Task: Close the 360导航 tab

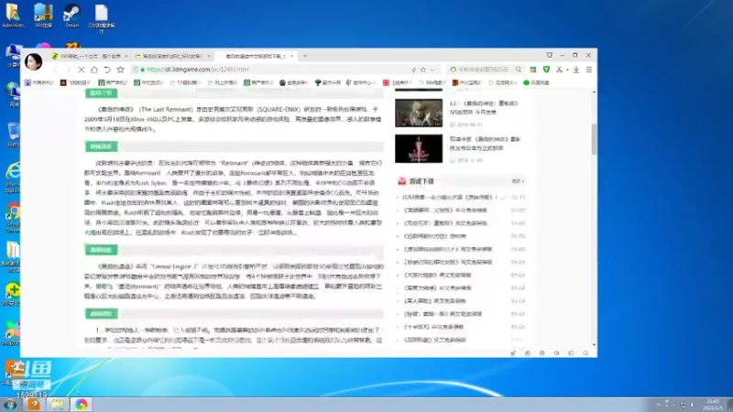Action: [126, 56]
